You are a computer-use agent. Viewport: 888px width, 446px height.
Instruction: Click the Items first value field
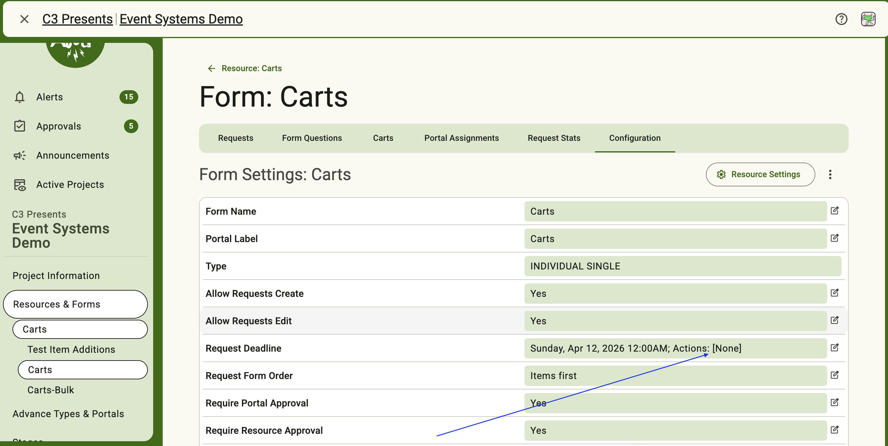[675, 376]
